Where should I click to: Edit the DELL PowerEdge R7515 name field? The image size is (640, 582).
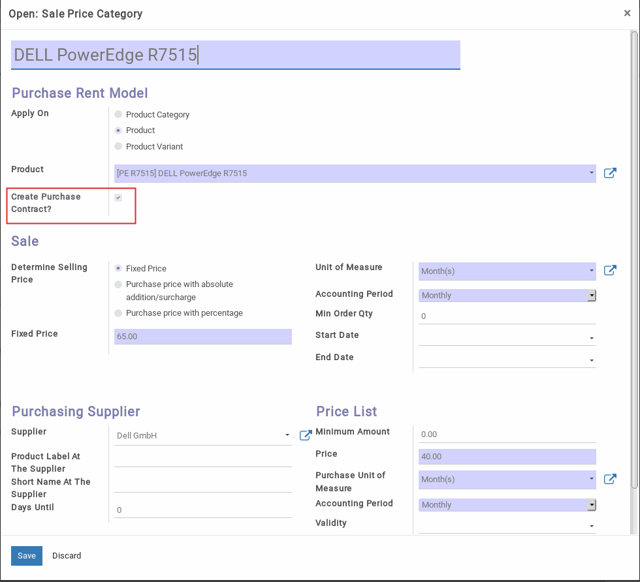coord(236,55)
